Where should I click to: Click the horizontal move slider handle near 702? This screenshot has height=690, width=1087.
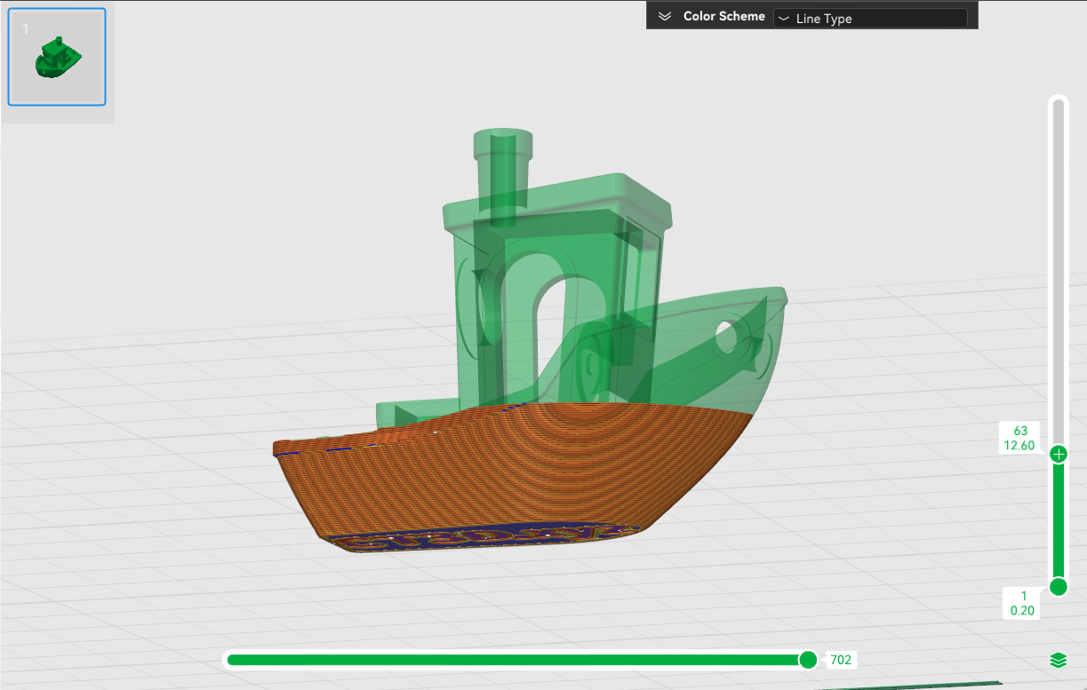click(x=808, y=659)
